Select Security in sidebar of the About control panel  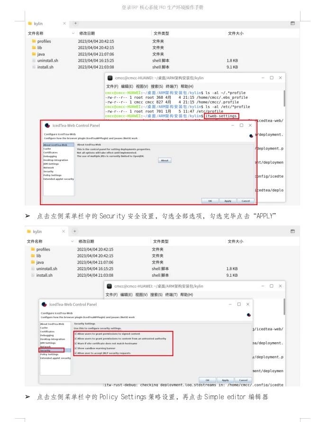click(48, 171)
